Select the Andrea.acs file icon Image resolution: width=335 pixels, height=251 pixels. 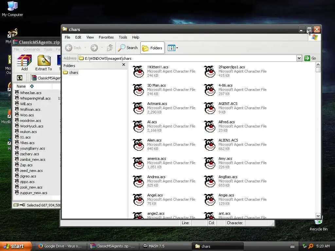138,181
